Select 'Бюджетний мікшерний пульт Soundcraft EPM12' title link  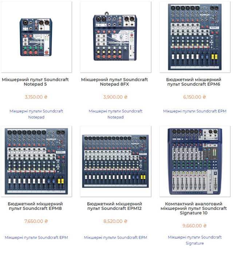pos(115,206)
